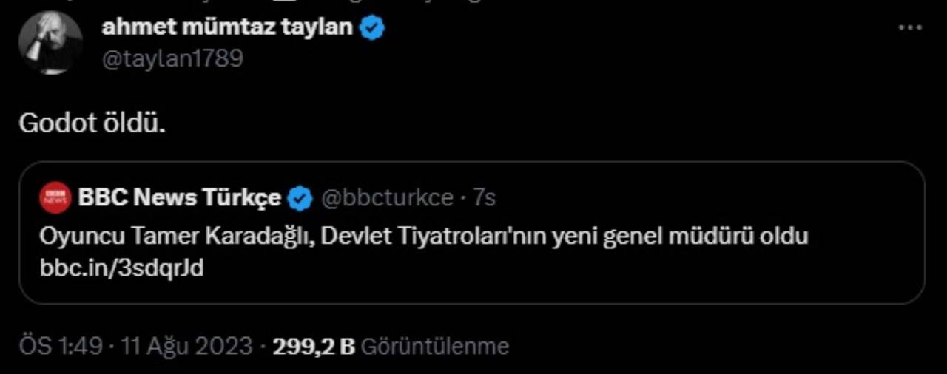
Task: Open the three-dot more options menu
Action: coord(909,28)
